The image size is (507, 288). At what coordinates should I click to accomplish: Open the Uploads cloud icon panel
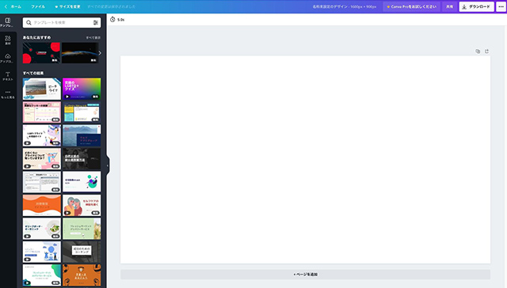(x=8, y=58)
